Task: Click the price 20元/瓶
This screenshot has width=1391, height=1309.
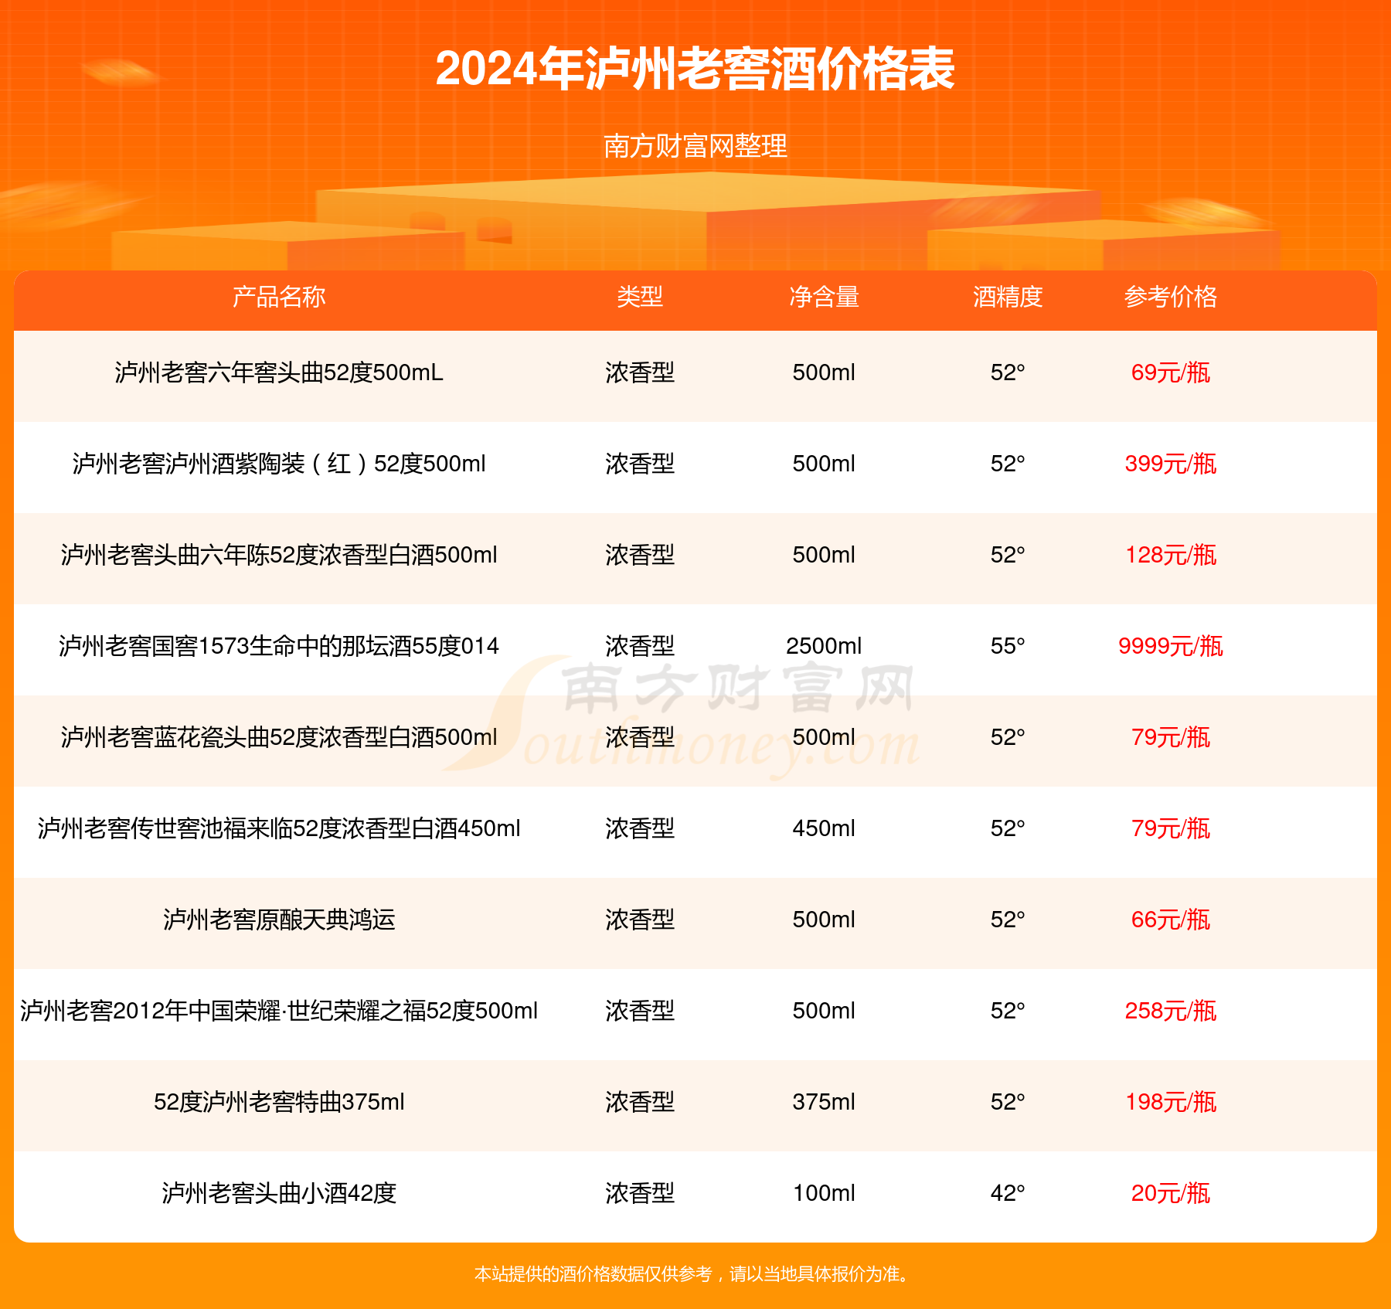Action: [x=1171, y=1193]
